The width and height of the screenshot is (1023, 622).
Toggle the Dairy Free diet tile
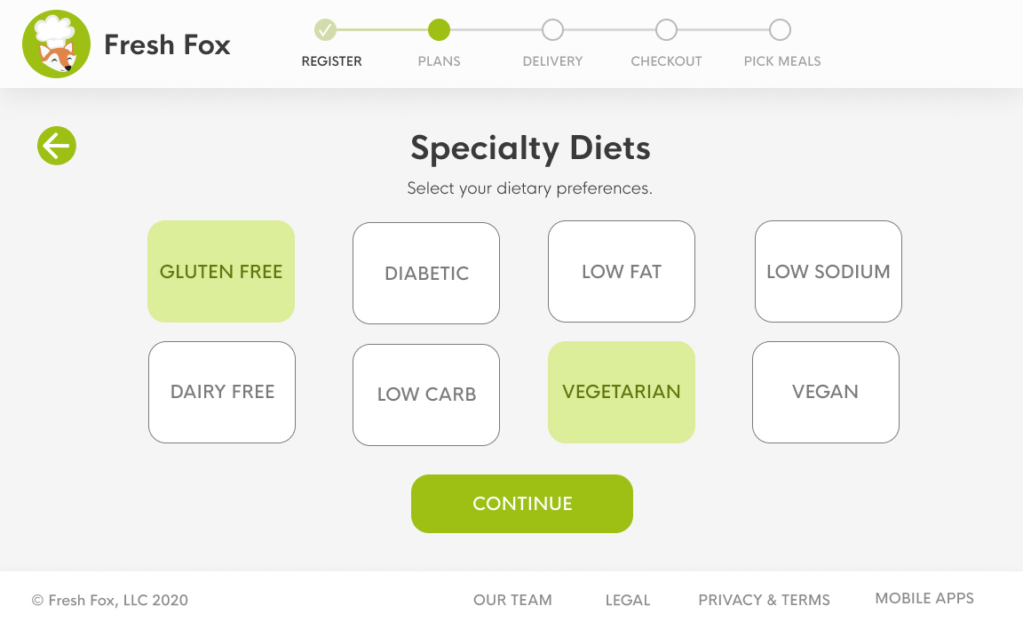(222, 392)
